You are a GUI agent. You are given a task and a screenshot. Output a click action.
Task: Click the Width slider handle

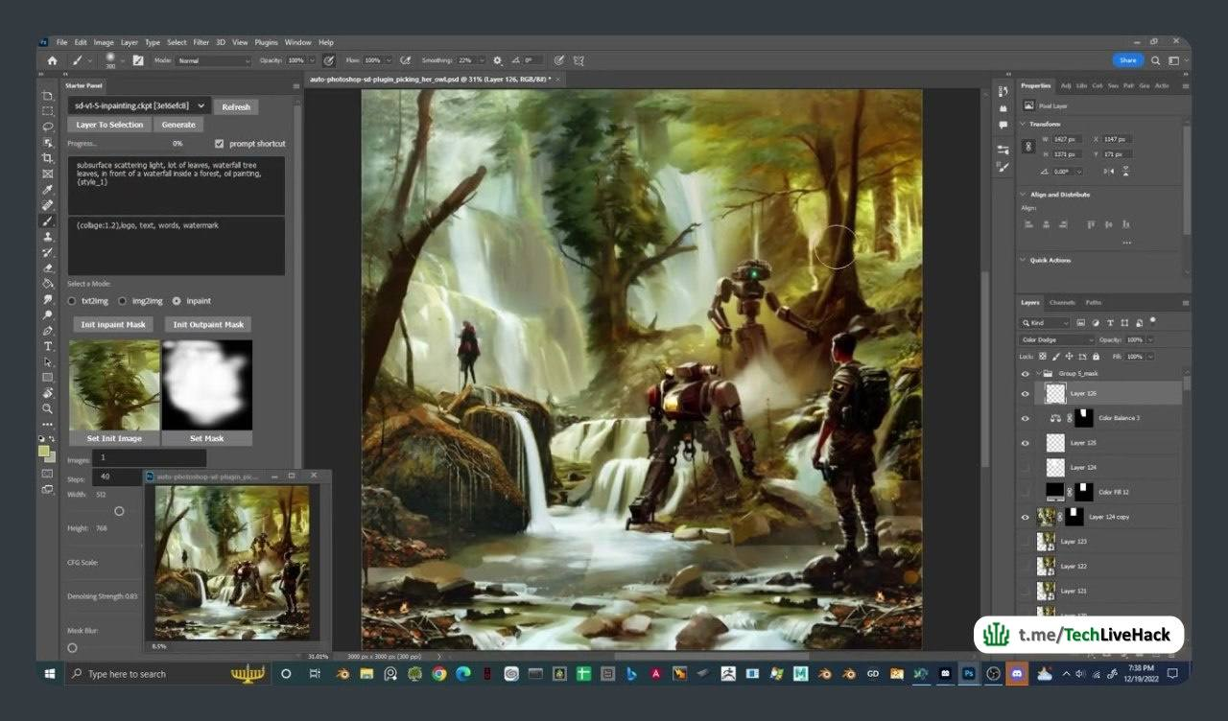(x=119, y=511)
